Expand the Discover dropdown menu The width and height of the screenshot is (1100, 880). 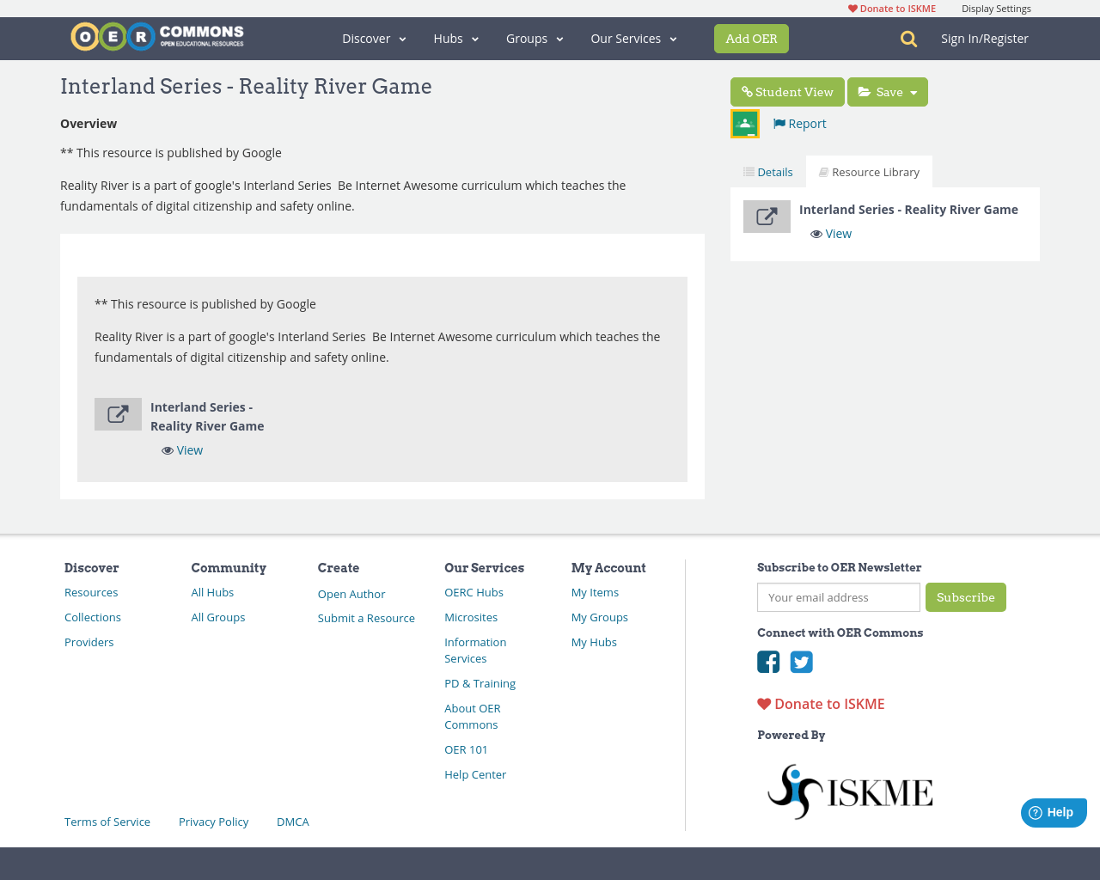click(x=374, y=39)
